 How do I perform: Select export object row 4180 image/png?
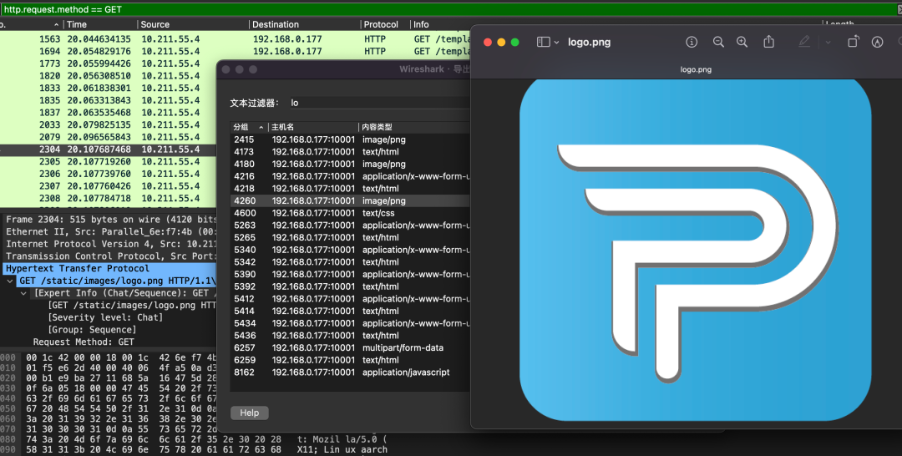pos(350,164)
